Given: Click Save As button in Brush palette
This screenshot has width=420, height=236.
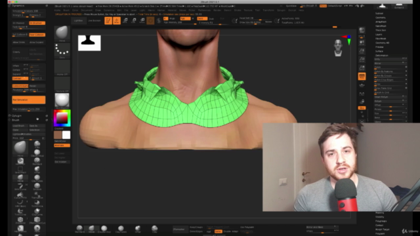Looking at the screenshot, I should pos(37,126).
